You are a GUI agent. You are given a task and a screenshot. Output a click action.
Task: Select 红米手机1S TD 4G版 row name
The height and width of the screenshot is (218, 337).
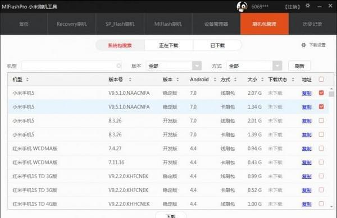[35, 204]
